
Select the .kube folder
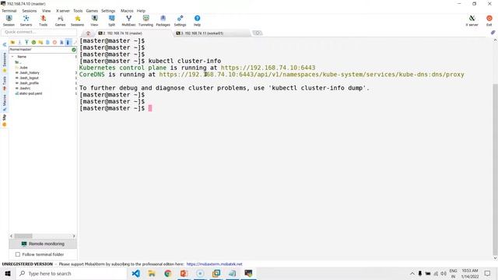22,68
